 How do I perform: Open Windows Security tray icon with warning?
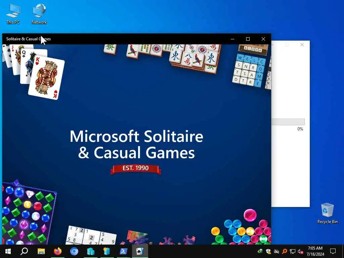tap(268, 251)
